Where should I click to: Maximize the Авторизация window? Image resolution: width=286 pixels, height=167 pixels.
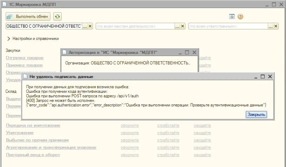tap(187, 53)
